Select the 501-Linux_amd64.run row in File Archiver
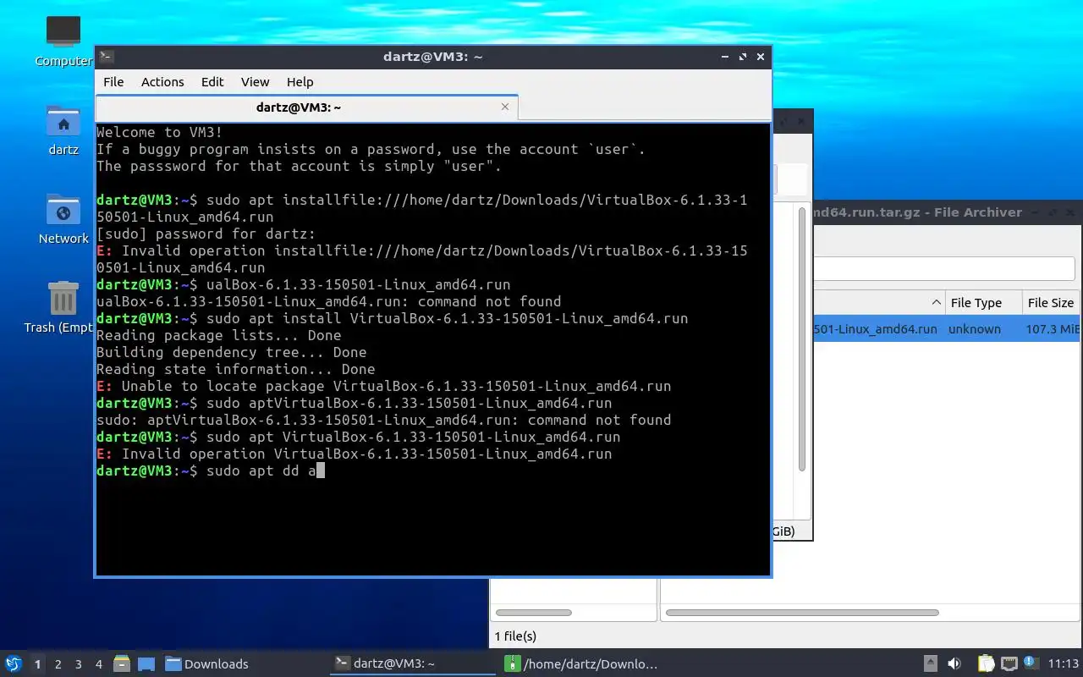1083x677 pixels. [x=946, y=328]
